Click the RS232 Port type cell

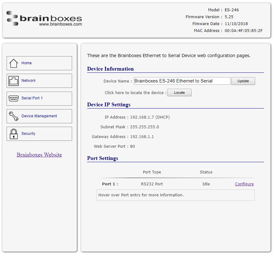(152, 184)
